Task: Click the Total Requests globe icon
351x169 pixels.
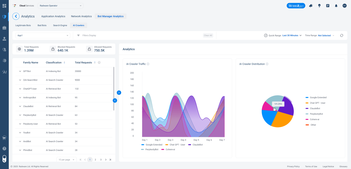Action: tap(19, 49)
